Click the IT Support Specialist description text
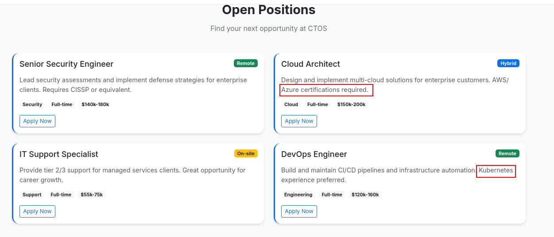 tap(132, 175)
